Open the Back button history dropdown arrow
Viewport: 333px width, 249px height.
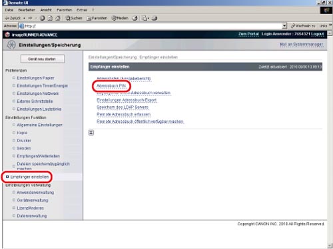(24, 18)
